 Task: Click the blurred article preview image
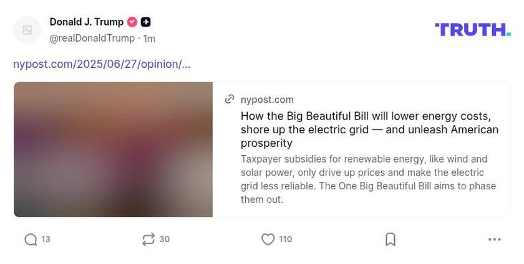coord(113,149)
